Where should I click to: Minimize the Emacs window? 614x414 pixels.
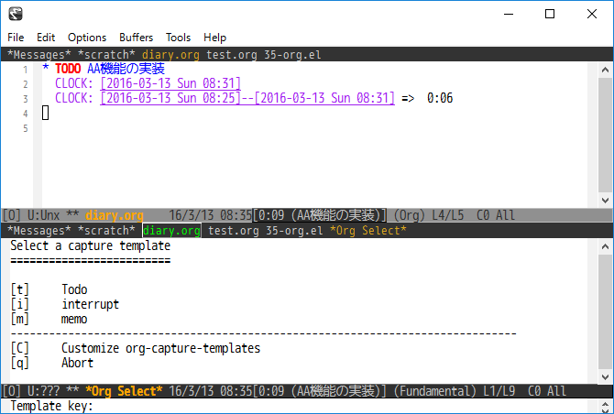509,14
